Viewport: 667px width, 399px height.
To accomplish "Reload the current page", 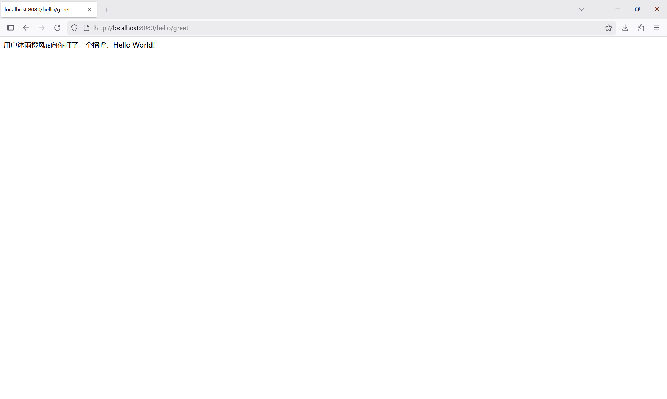I will point(57,28).
